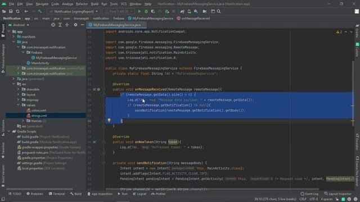Click the Expand All icon in Project panel
This screenshot has height=202, width=360.
click(x=60, y=25)
